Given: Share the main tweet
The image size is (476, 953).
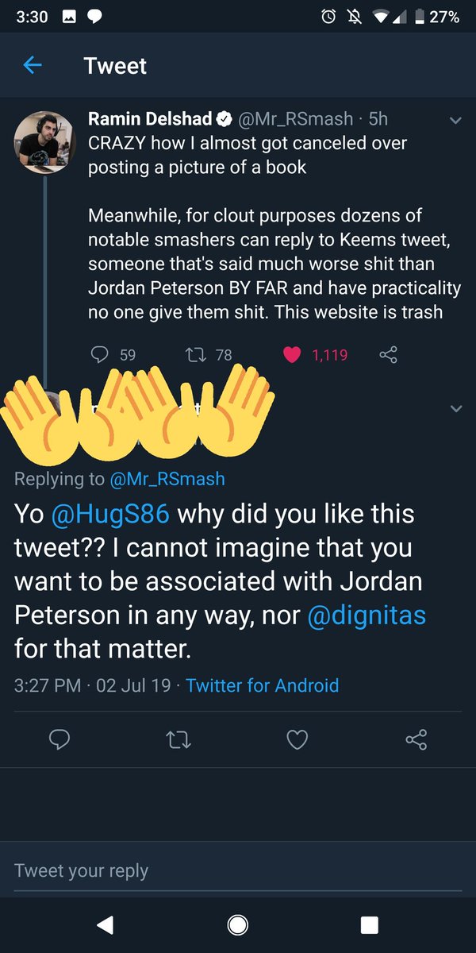Looking at the screenshot, I should pyautogui.click(x=416, y=740).
